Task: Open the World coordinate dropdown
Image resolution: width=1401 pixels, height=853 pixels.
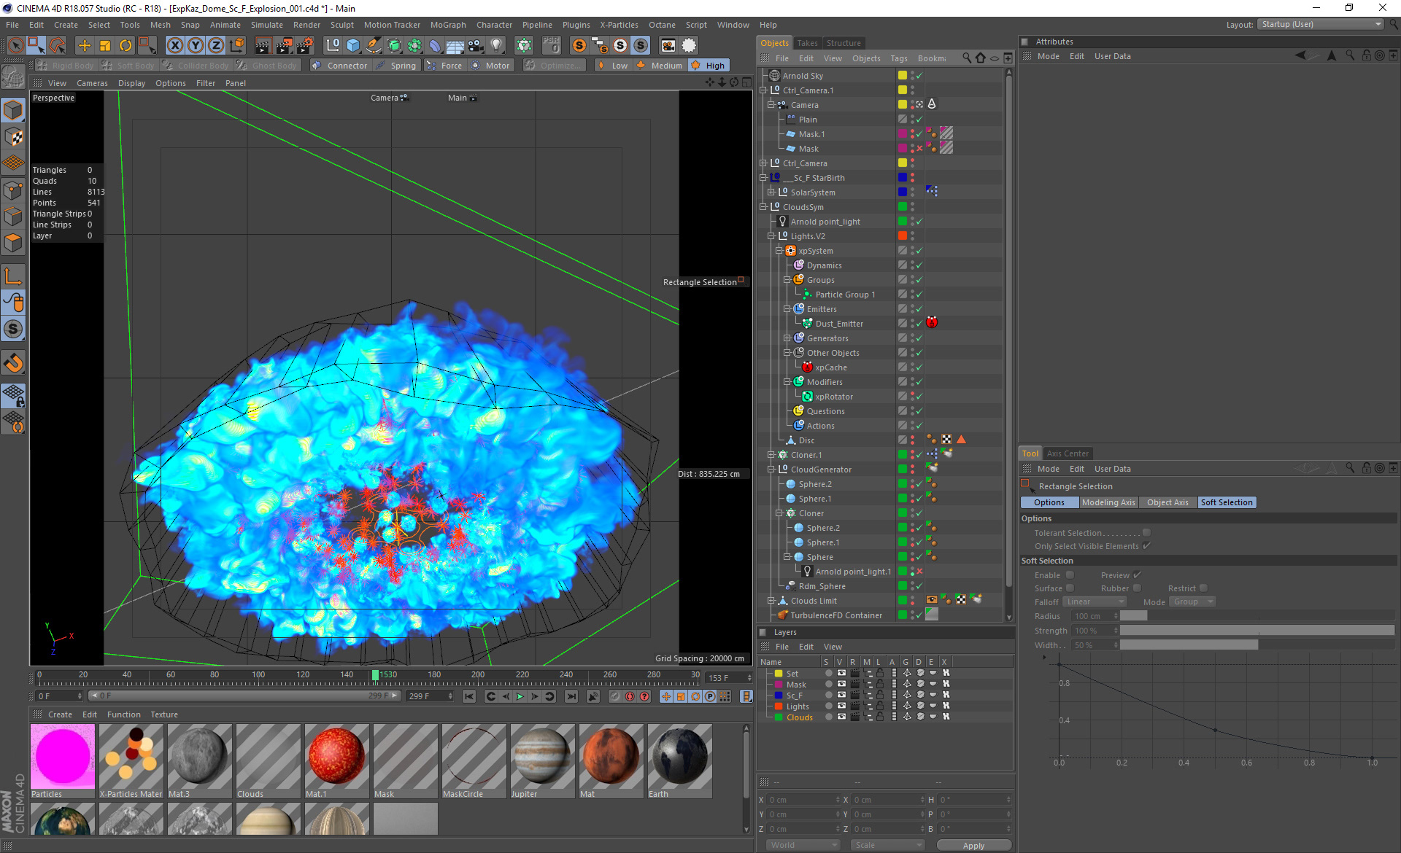Action: click(803, 845)
